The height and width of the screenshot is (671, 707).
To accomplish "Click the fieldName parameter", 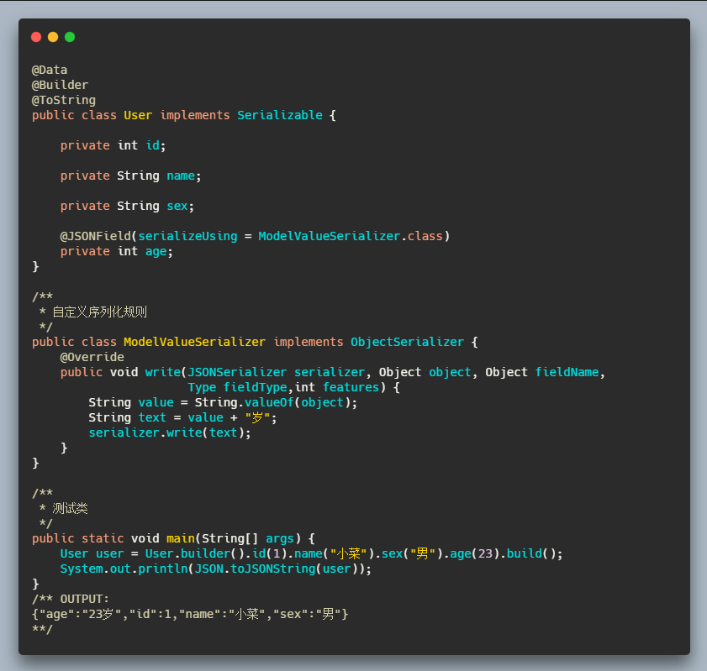I will (567, 372).
